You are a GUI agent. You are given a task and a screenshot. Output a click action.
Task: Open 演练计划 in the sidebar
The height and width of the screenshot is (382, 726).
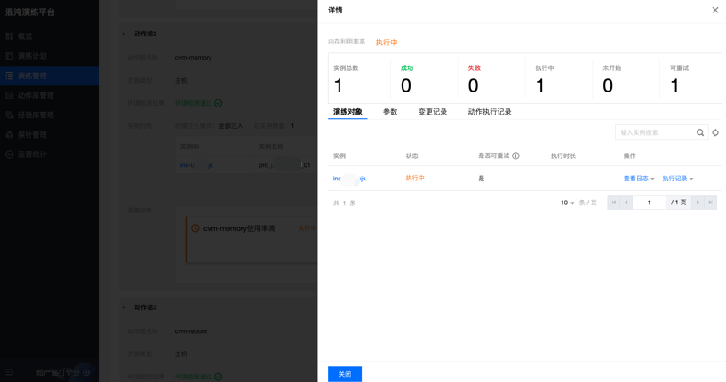click(x=49, y=56)
